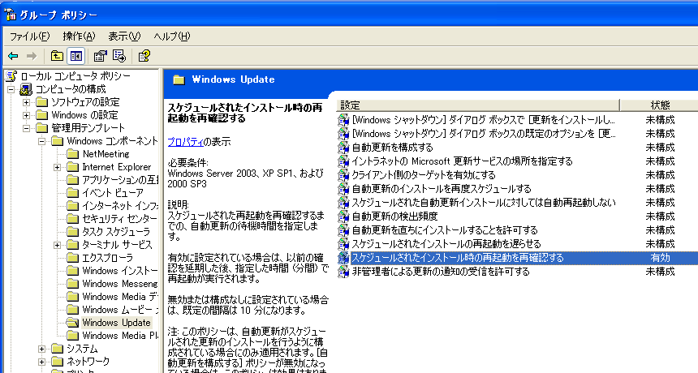Toggle the console tree show/hide icon
The width and height of the screenshot is (698, 373).
click(75, 56)
